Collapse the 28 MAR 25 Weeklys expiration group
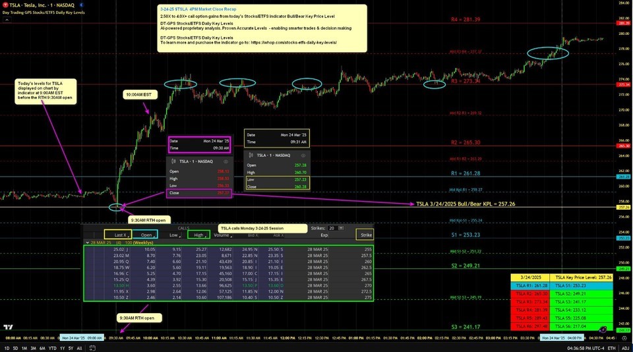 88,243
